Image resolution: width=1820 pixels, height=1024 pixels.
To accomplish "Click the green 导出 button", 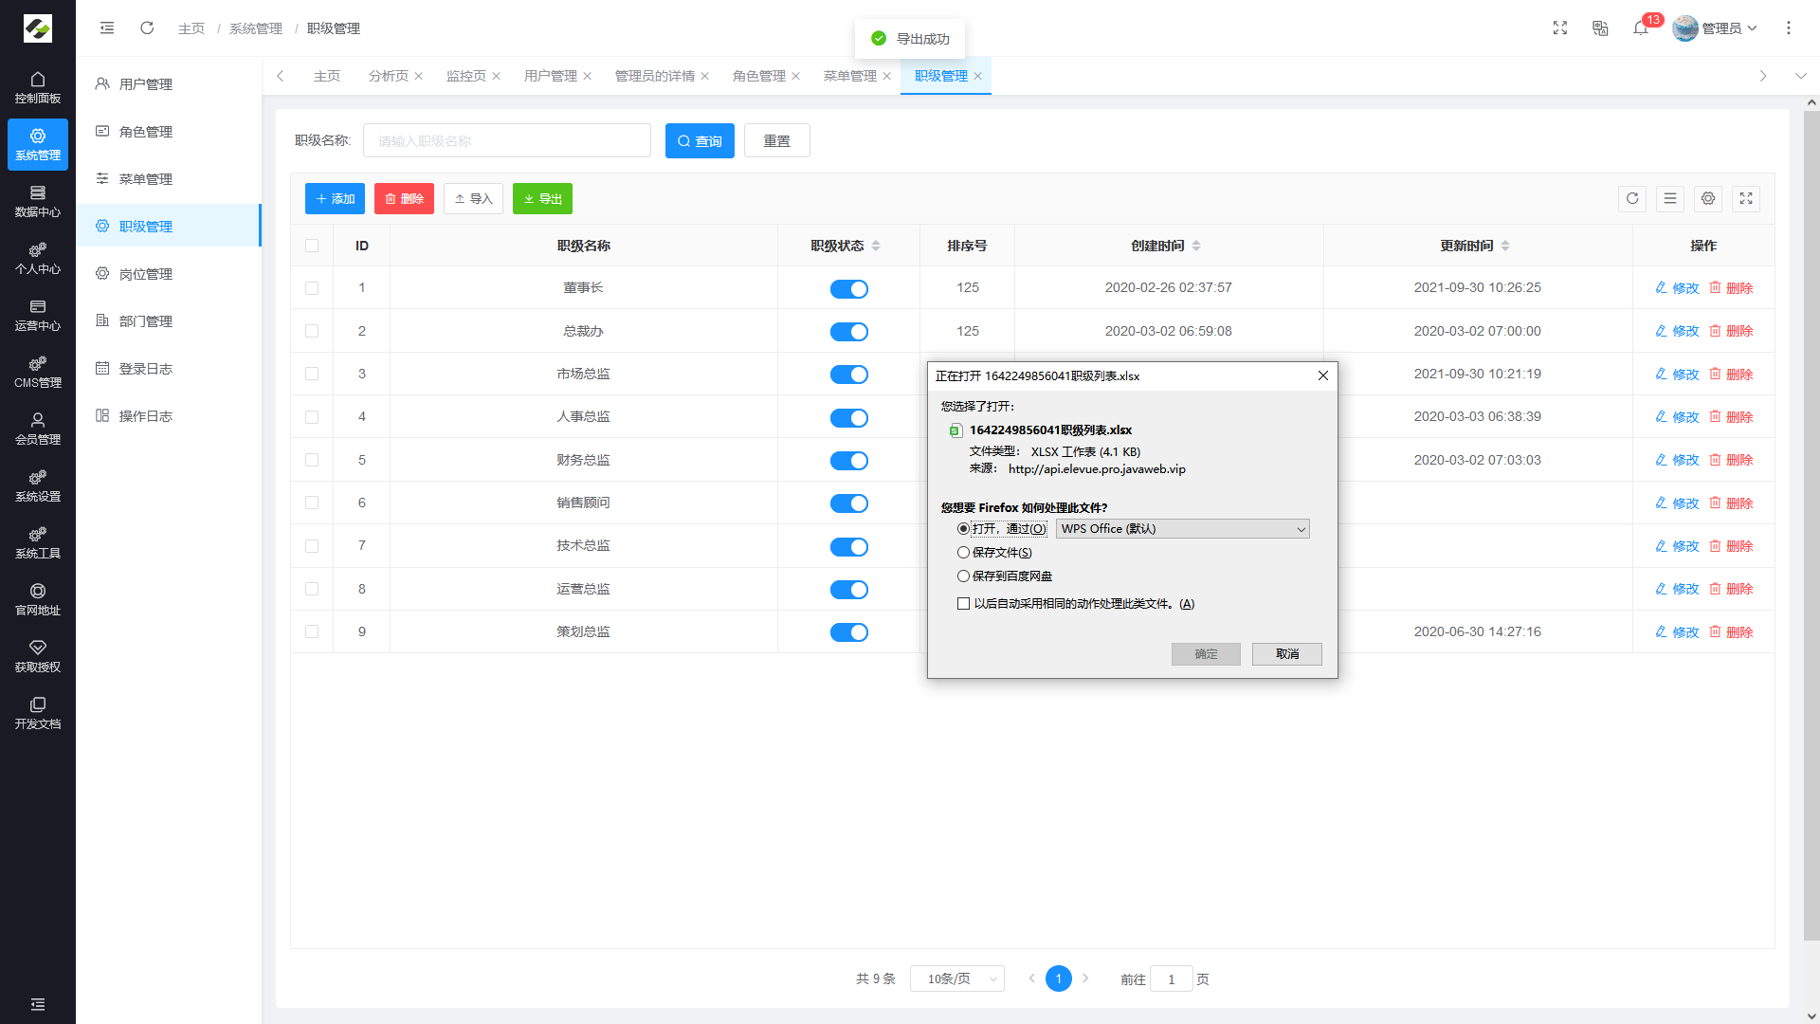I will pyautogui.click(x=542, y=198).
